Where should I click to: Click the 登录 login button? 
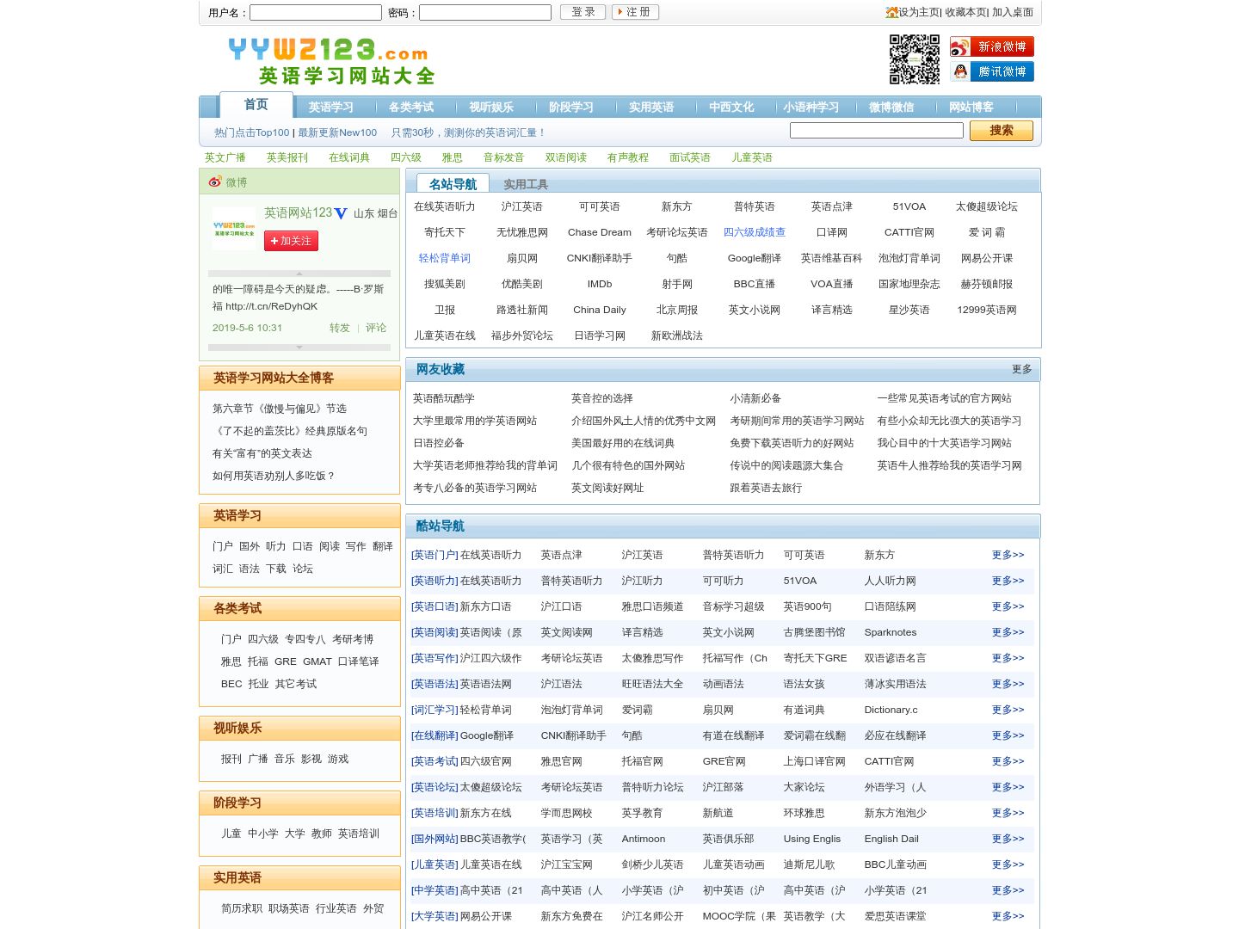[583, 12]
